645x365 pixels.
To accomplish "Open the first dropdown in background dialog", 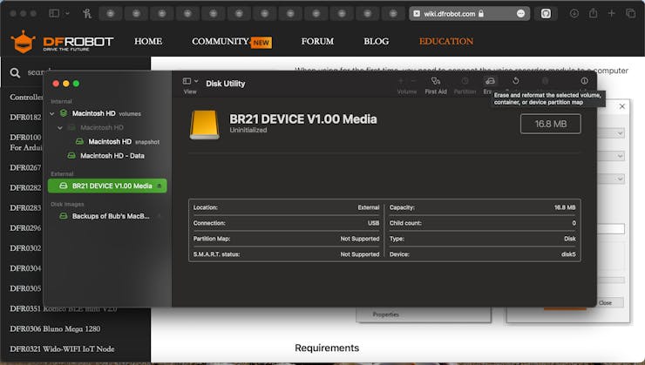I will point(611,133).
